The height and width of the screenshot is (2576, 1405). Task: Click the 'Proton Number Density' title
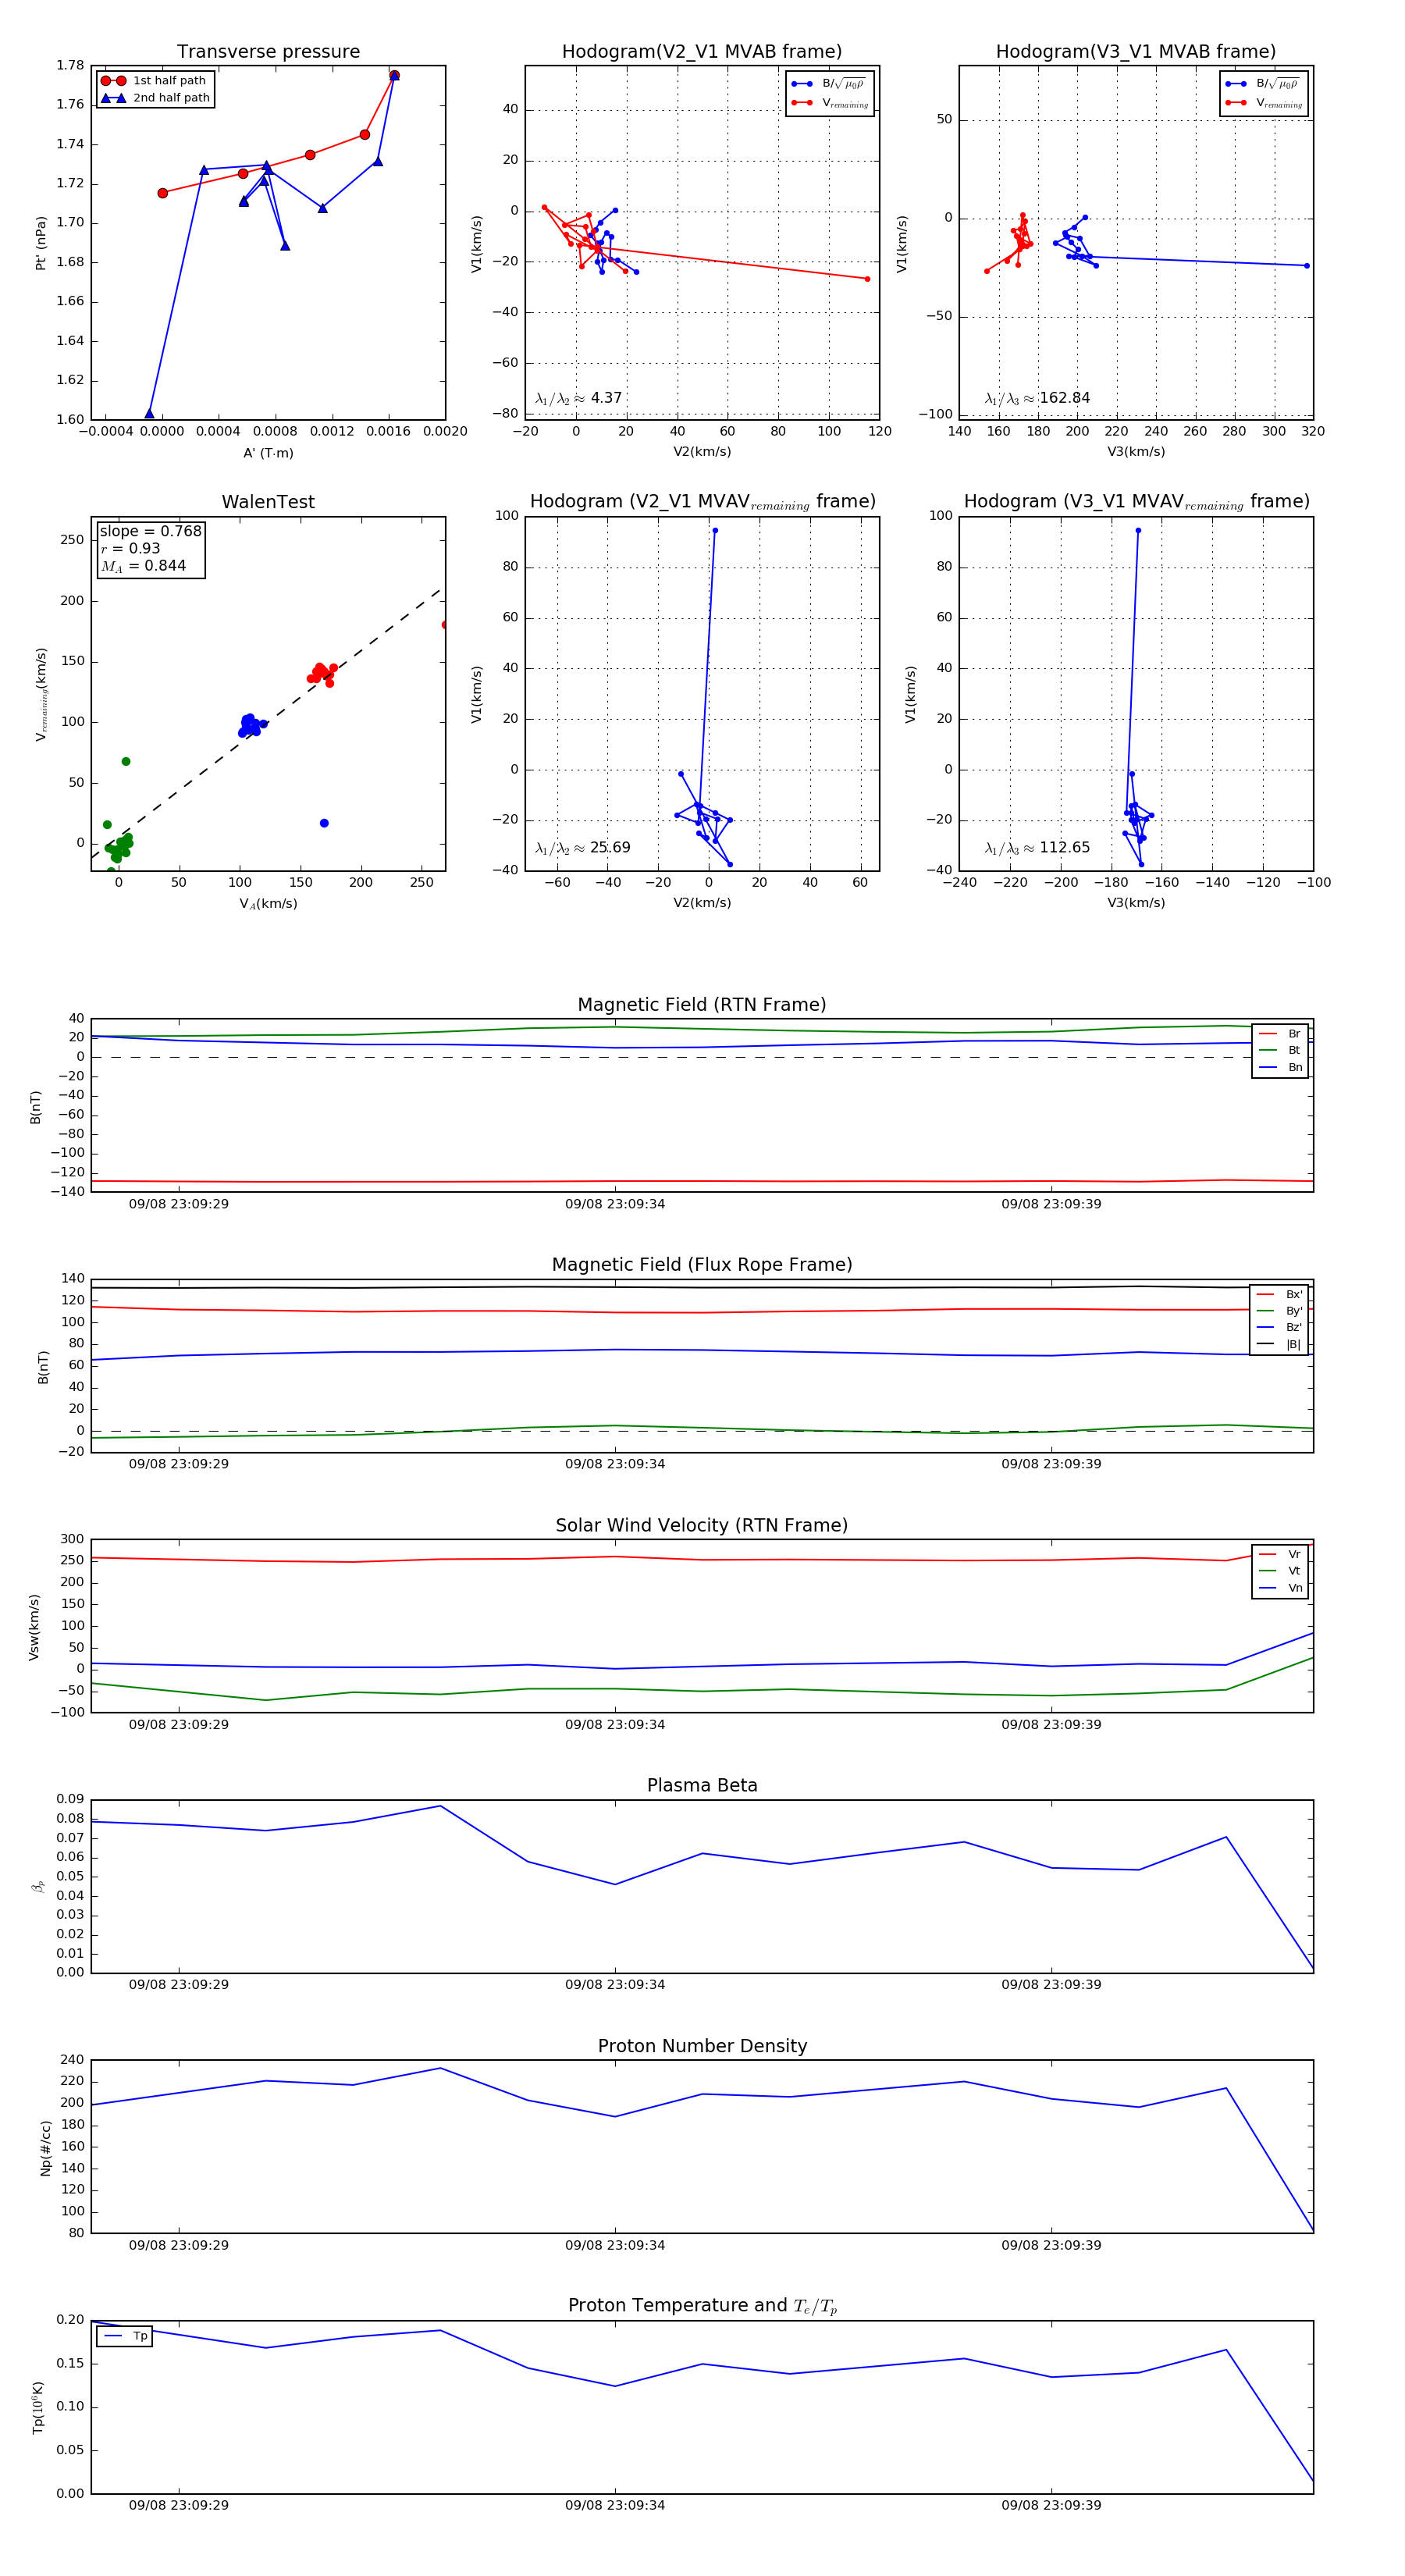click(702, 2046)
